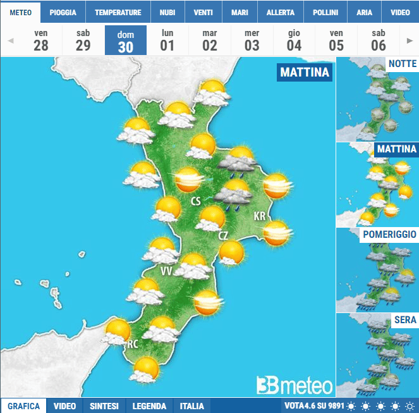
Task: Click the hazy sun icon below KR
Action: pyautogui.click(x=277, y=233)
